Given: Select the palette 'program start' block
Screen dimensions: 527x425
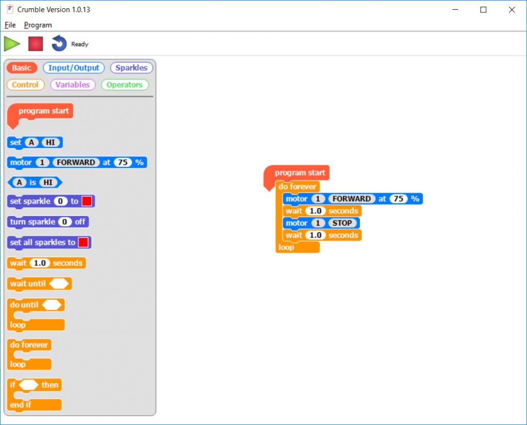Looking at the screenshot, I should 43,111.
